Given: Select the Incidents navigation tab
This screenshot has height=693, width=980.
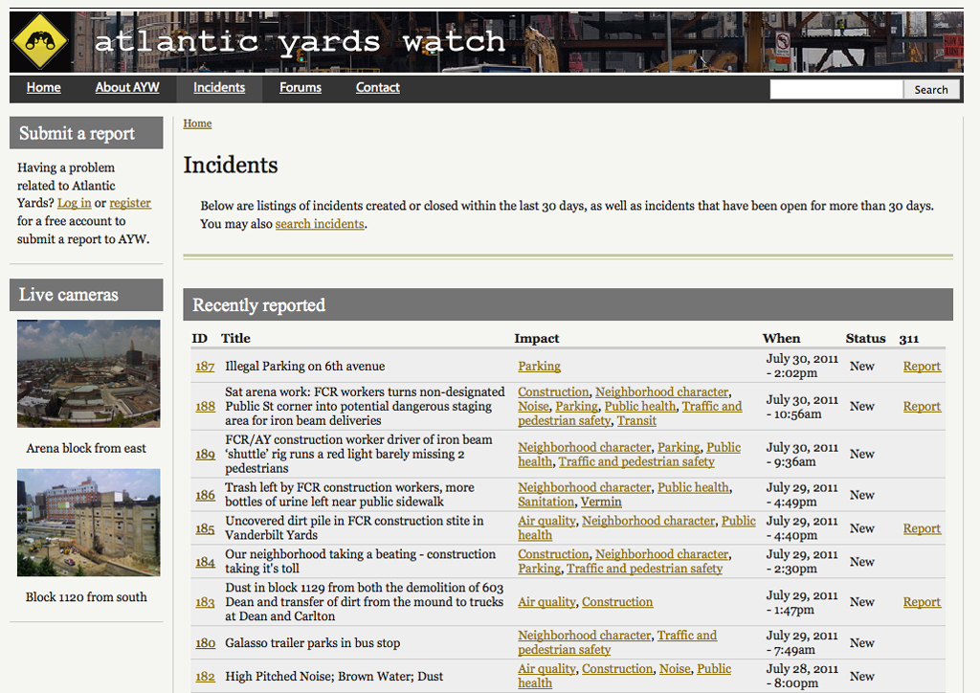Looking at the screenshot, I should click(219, 87).
